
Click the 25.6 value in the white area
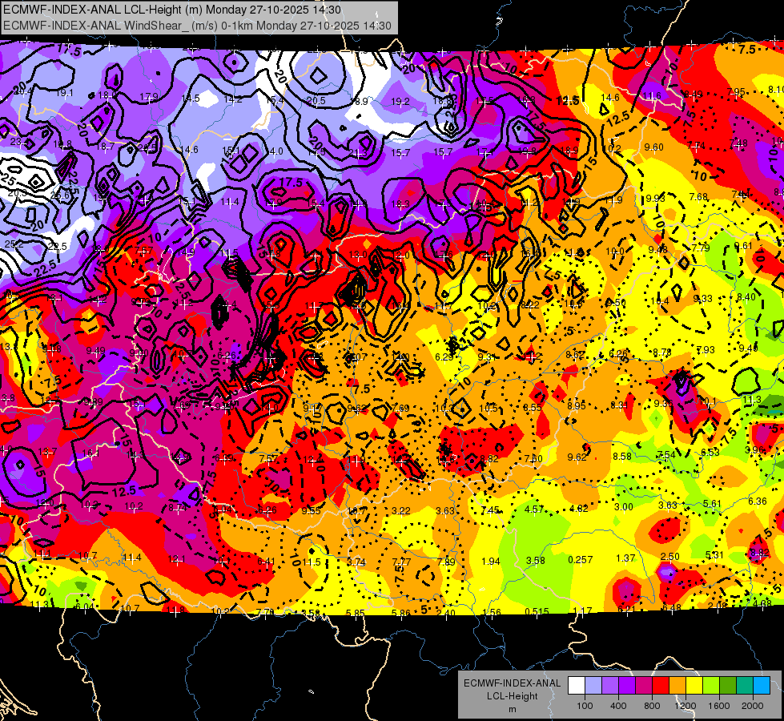[61, 195]
